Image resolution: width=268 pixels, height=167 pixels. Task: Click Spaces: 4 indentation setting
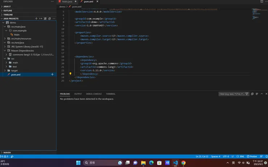tap(215, 157)
